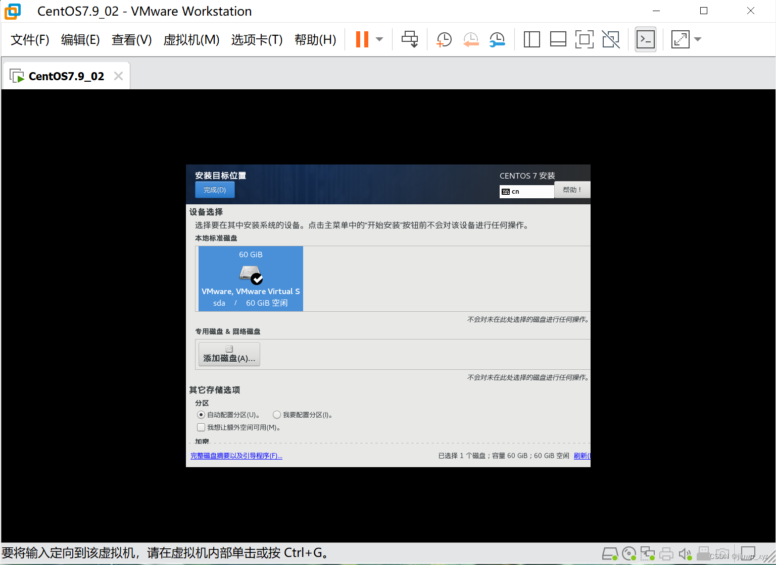Open the 编辑(E) menu
The image size is (776, 565).
[80, 40]
